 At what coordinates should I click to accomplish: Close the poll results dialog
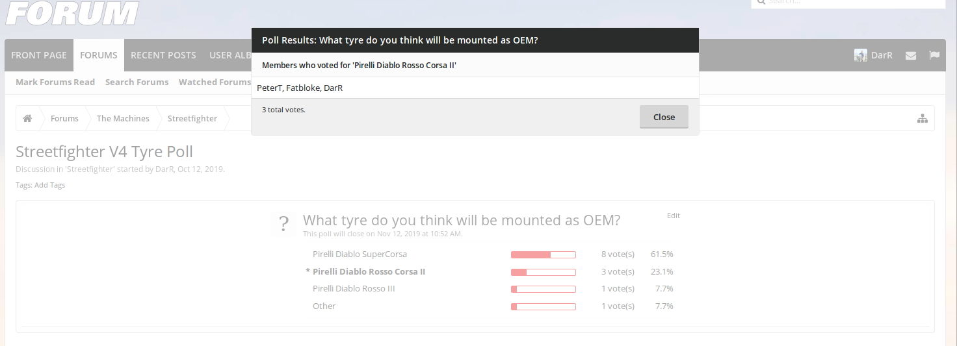pos(664,117)
